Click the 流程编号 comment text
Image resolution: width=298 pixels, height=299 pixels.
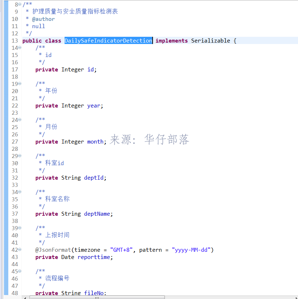pos(57,278)
